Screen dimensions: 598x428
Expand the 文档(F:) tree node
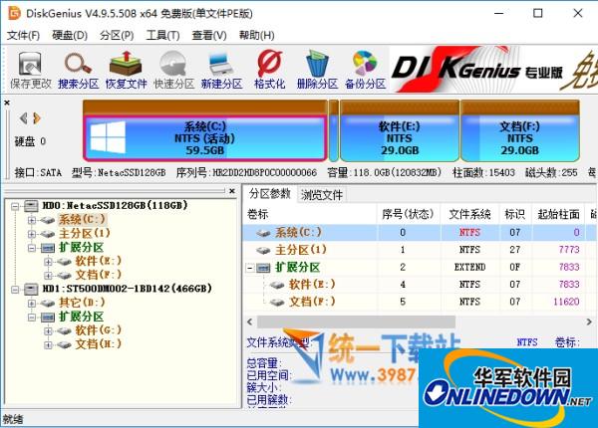click(x=48, y=276)
